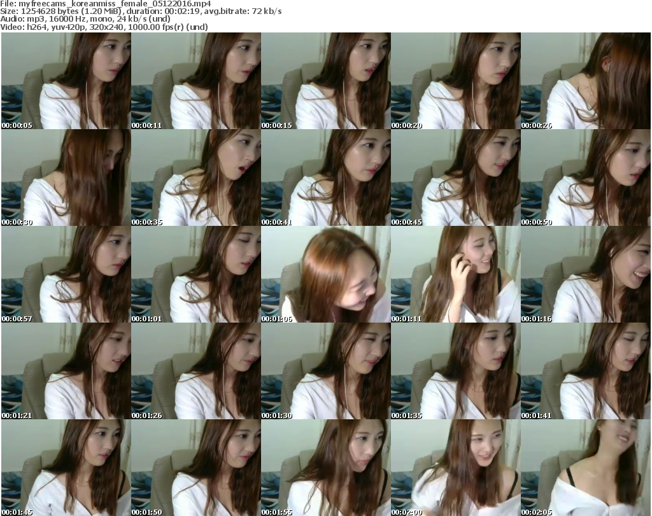
Task: Click the thumbnail stamped 00:00:05
Action: [x=66, y=81]
